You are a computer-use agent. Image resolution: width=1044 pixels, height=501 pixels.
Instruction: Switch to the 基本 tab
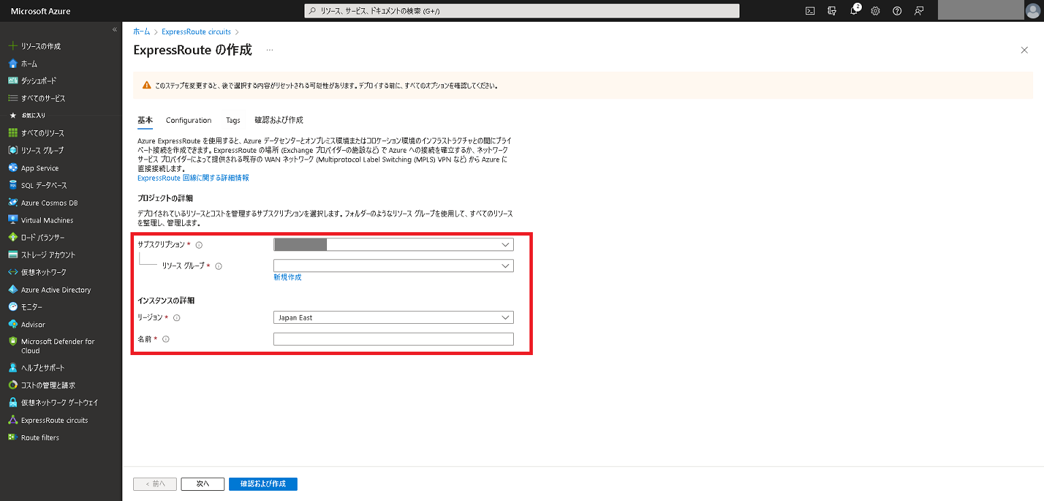click(145, 120)
